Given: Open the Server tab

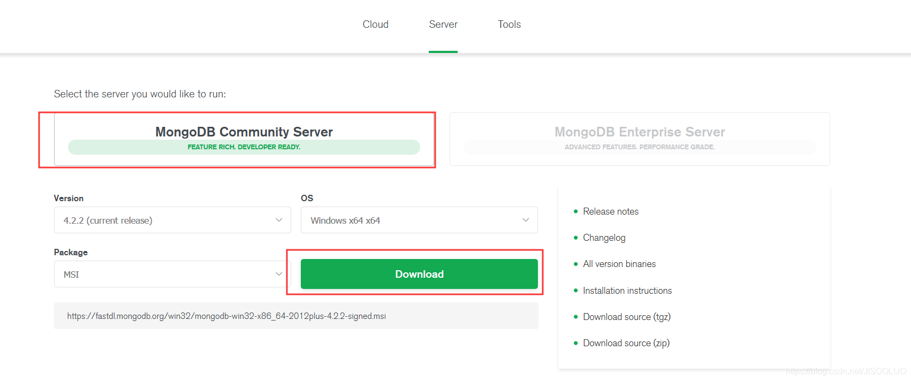Looking at the screenshot, I should (443, 25).
